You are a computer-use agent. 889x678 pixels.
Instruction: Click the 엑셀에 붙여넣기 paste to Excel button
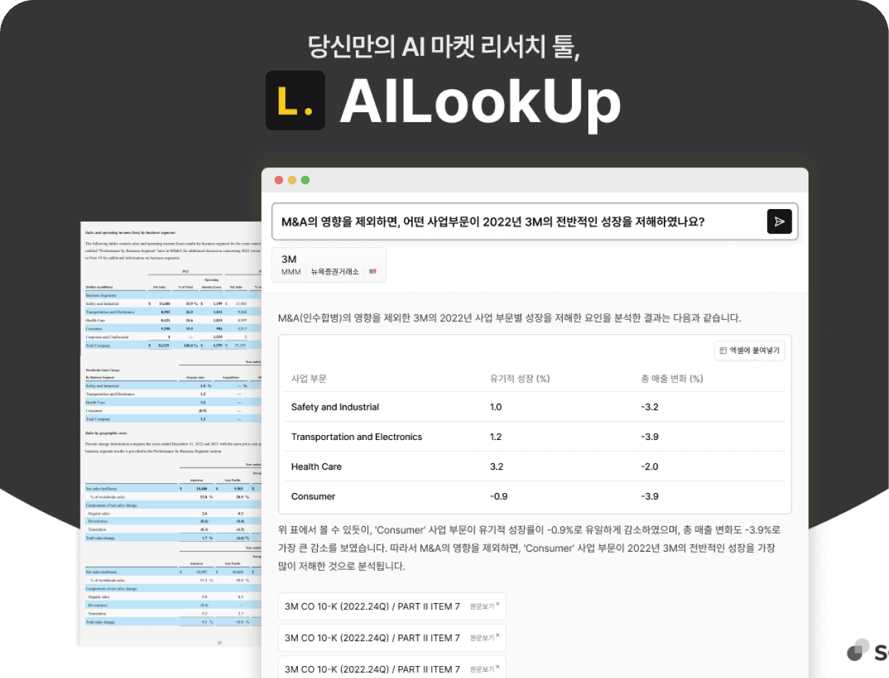[x=750, y=350]
